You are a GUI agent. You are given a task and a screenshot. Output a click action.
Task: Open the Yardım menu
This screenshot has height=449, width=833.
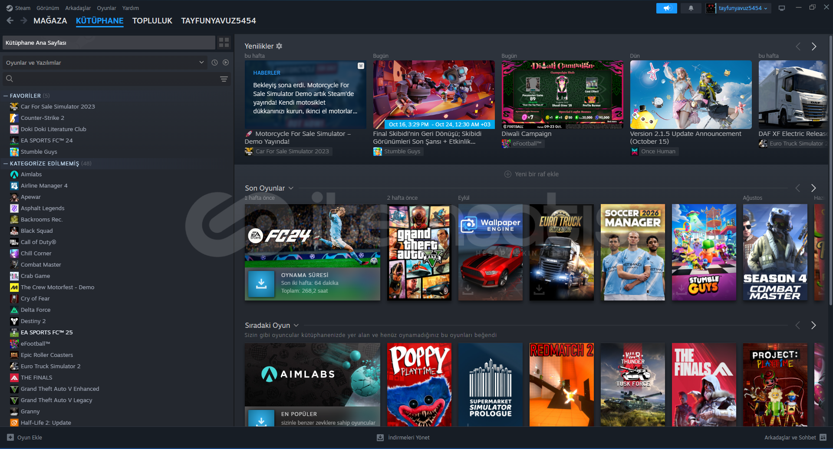(x=131, y=8)
